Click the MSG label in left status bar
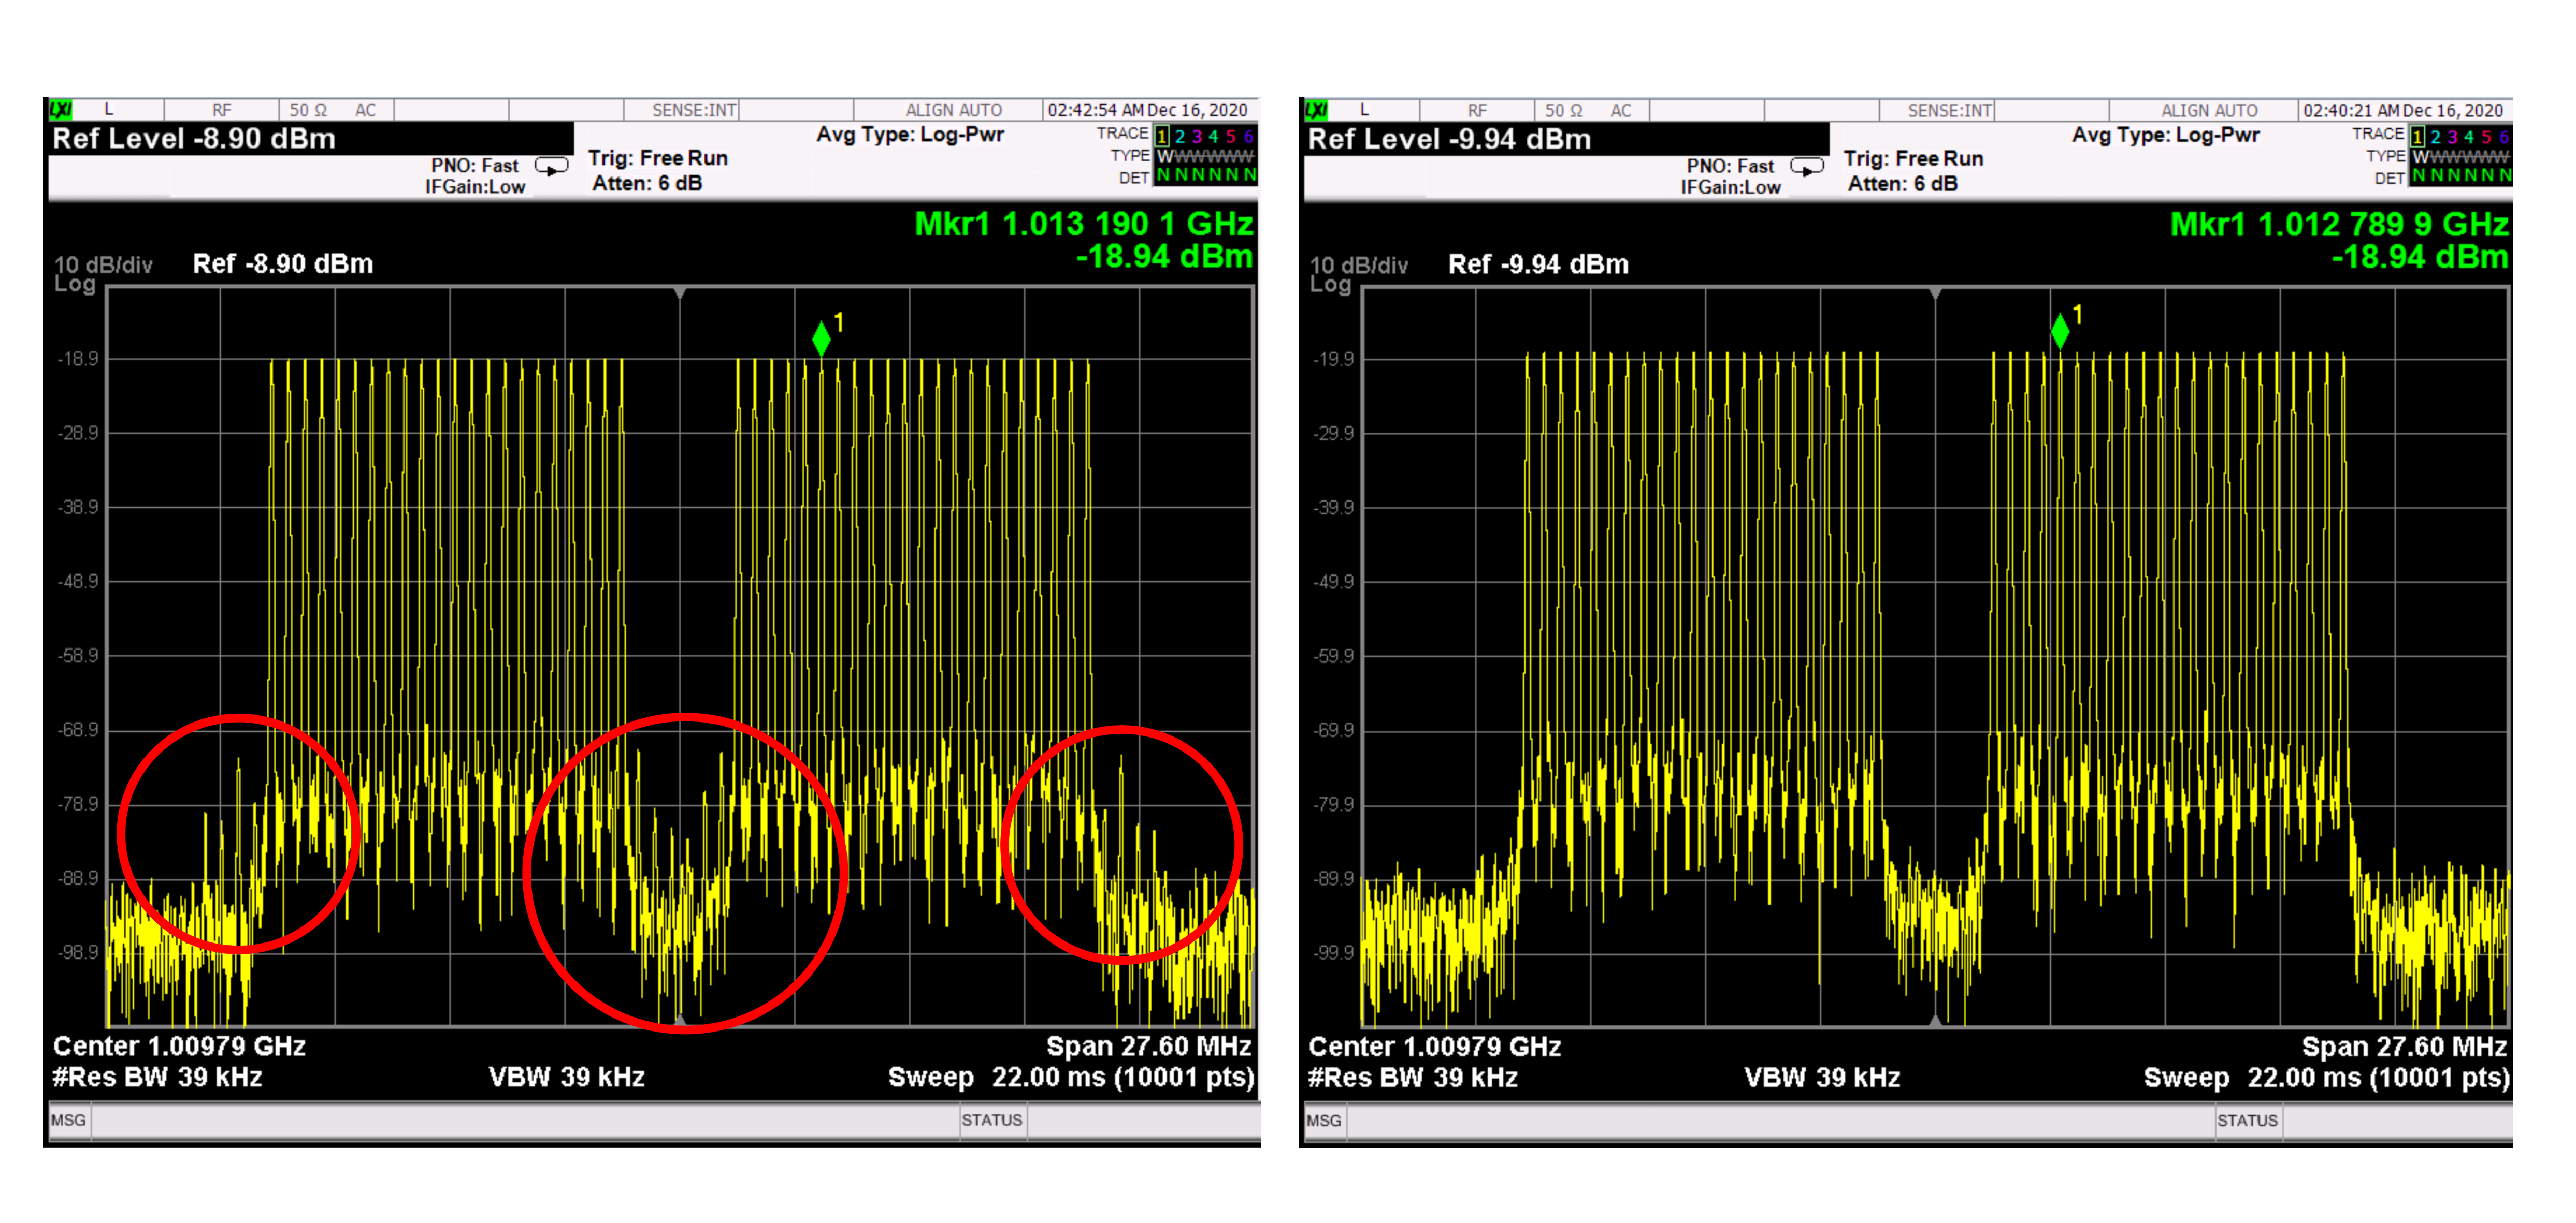2576x1223 pixels. click(68, 1120)
